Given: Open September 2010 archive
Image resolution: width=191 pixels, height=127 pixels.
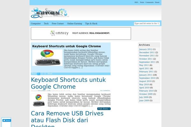Looking at the screenshot, I should click(x=147, y=78).
